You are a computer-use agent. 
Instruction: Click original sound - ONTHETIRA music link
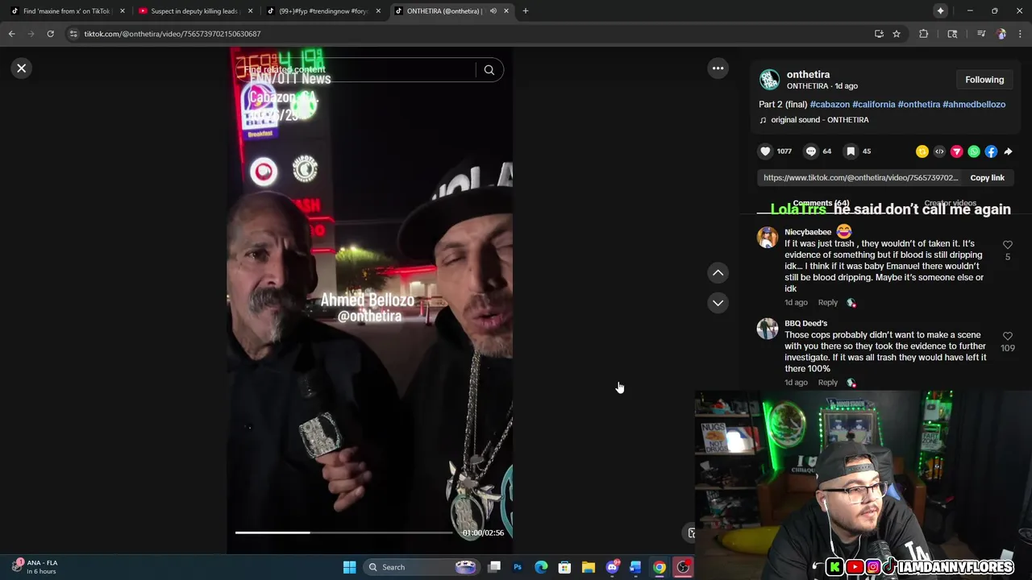point(819,120)
